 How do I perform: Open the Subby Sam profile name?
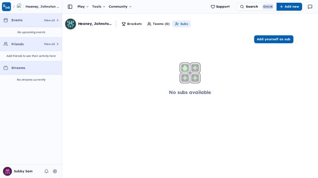click(x=23, y=171)
